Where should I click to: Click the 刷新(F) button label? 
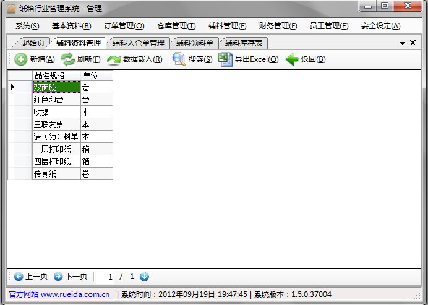tap(88, 59)
